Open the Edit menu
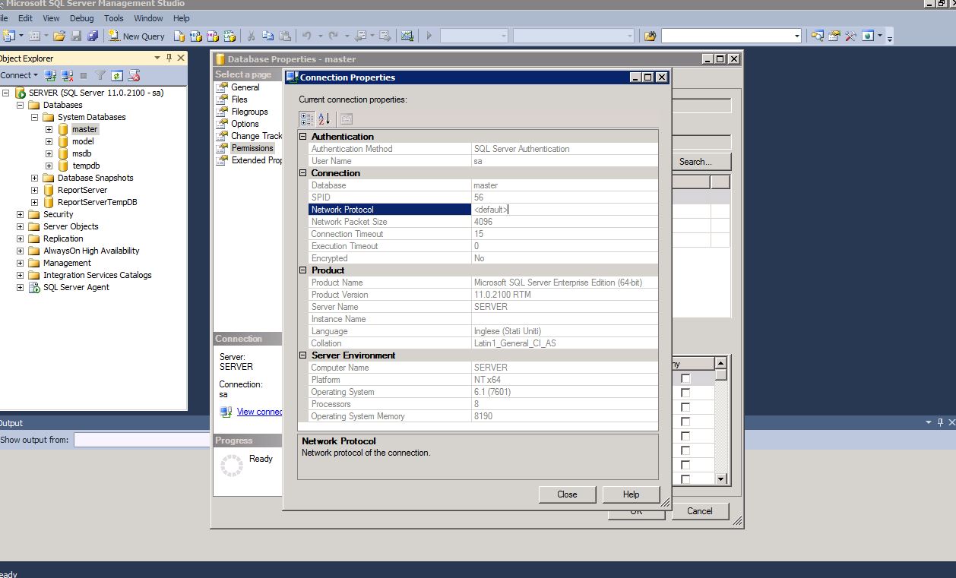 pos(25,18)
